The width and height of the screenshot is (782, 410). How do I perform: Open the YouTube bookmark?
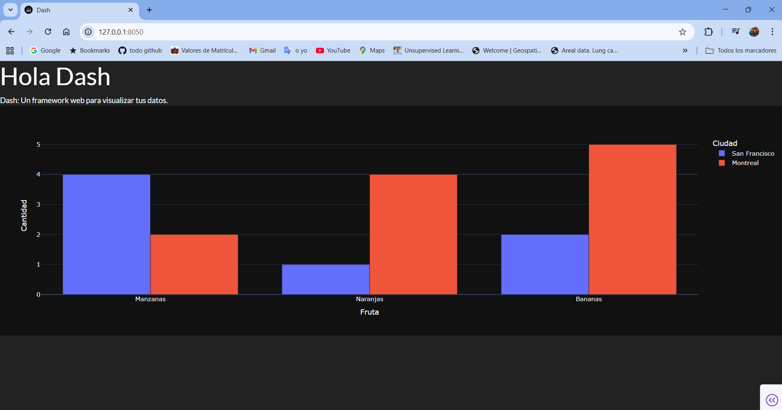coord(333,51)
